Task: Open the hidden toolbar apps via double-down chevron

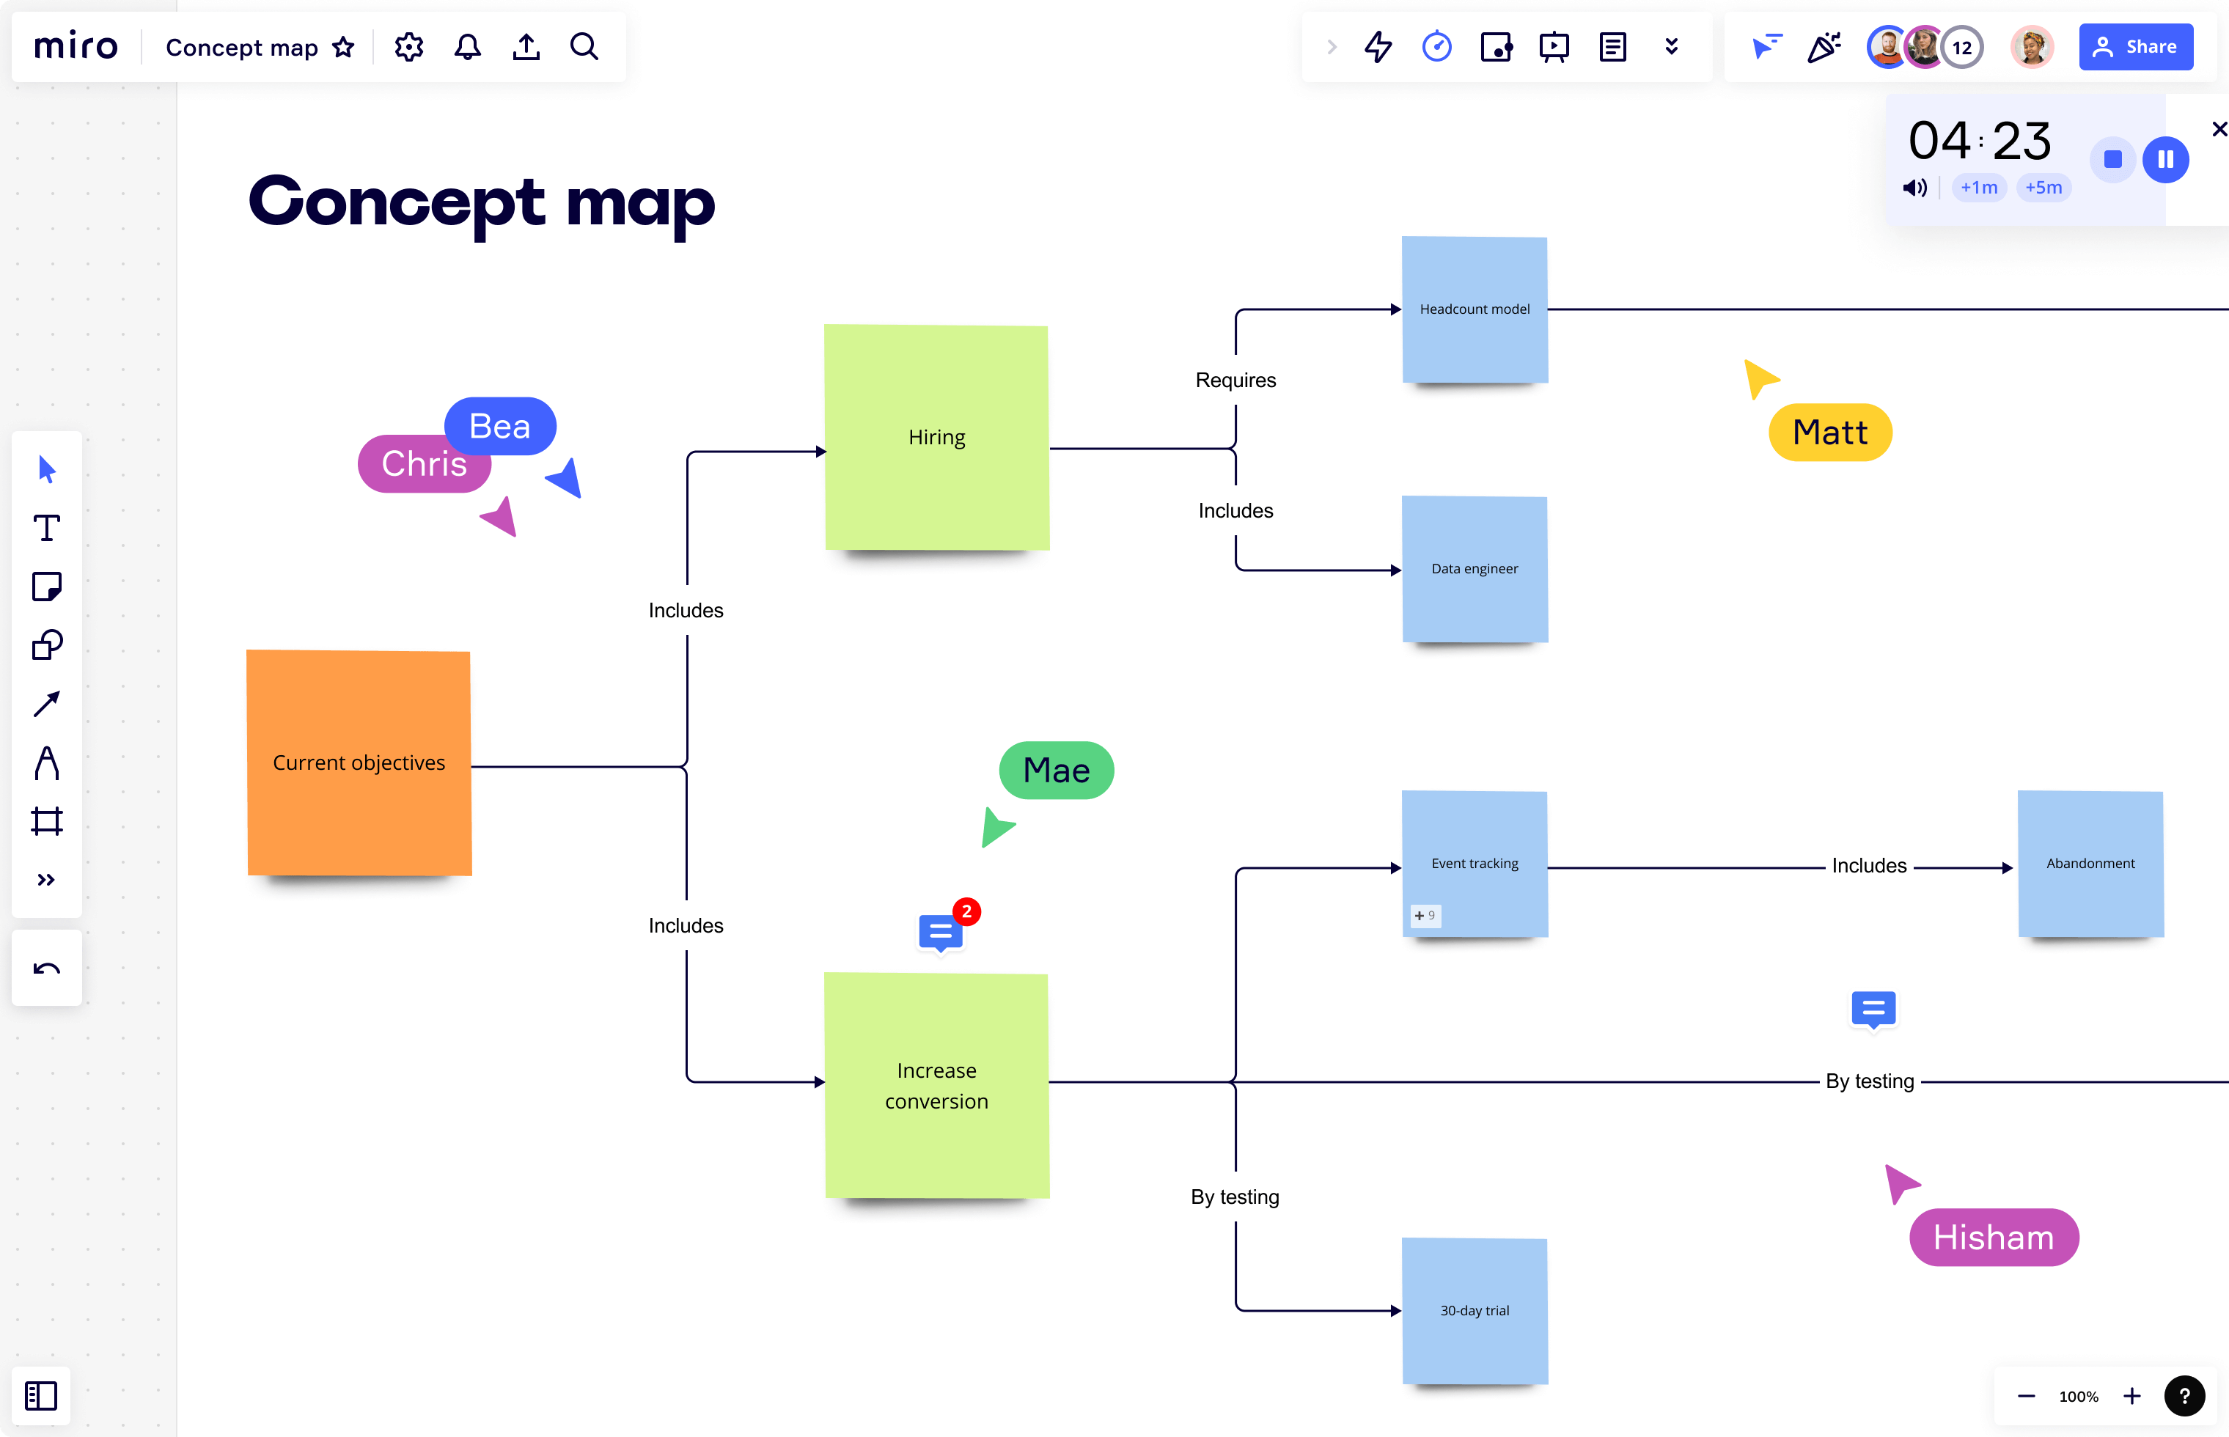Action: [1671, 47]
